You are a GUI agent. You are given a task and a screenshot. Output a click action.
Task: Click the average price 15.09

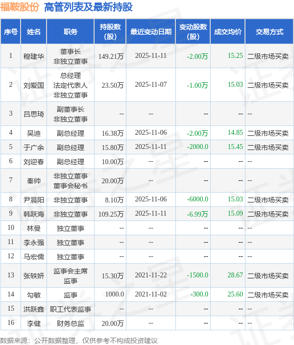[235, 214]
